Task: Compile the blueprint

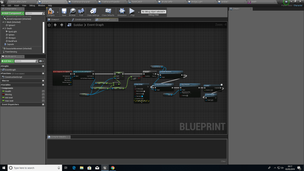Action: click(x=51, y=12)
